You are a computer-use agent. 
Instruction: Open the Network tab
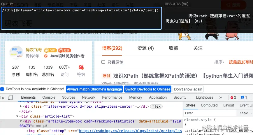pos(89,97)
